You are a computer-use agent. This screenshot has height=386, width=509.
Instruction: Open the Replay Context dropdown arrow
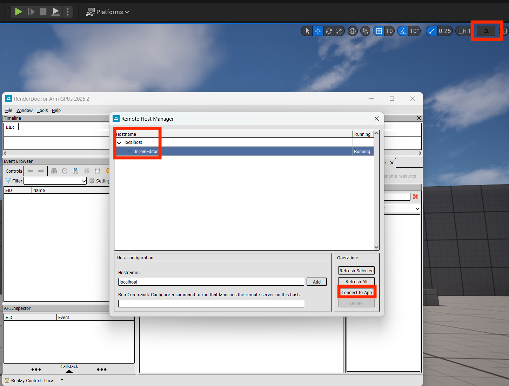pos(62,380)
